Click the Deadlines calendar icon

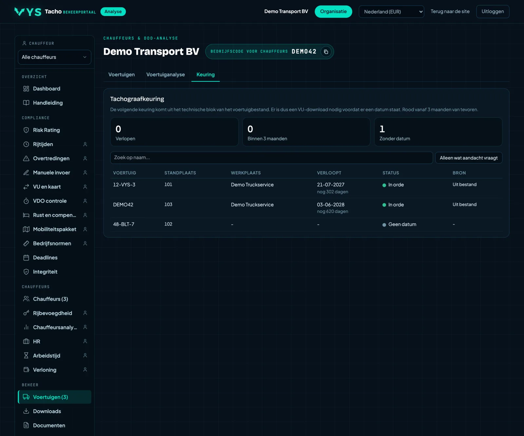pyautogui.click(x=26, y=258)
